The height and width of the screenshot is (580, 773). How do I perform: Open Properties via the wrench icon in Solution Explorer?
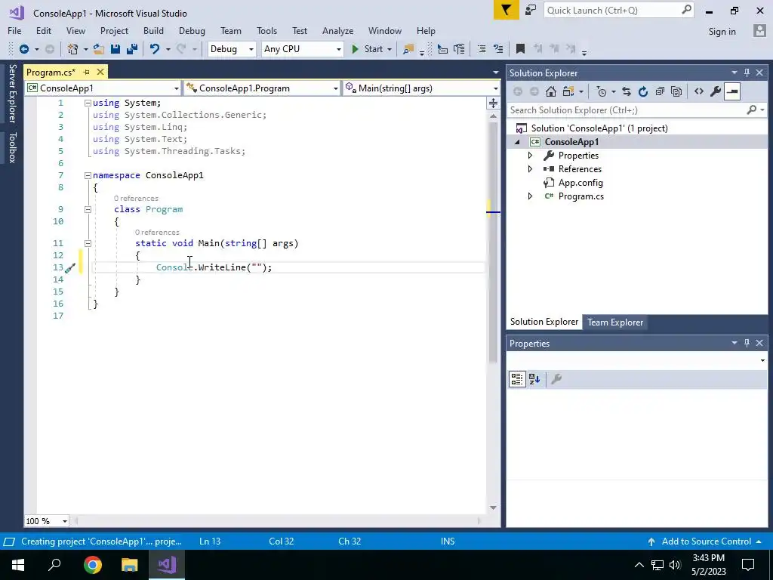(716, 91)
